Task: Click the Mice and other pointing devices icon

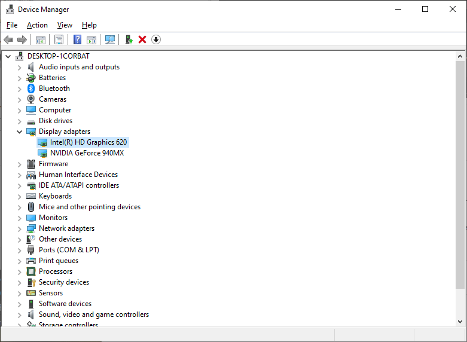Action: tap(31, 207)
